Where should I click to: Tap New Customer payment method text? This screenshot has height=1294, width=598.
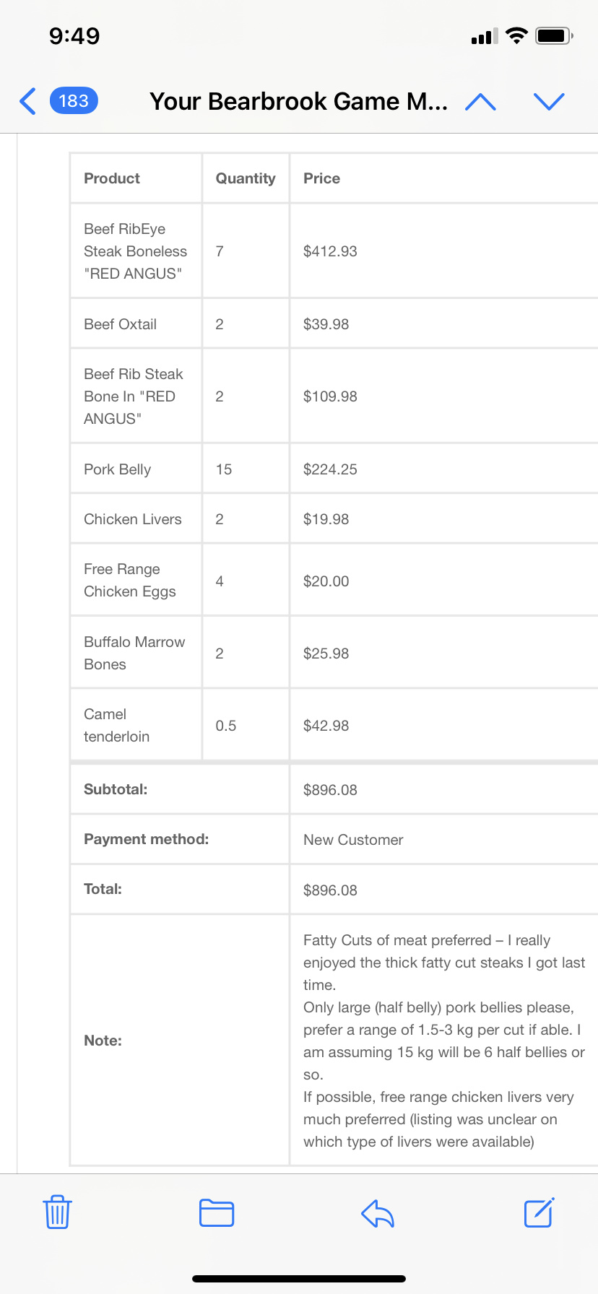pyautogui.click(x=353, y=840)
